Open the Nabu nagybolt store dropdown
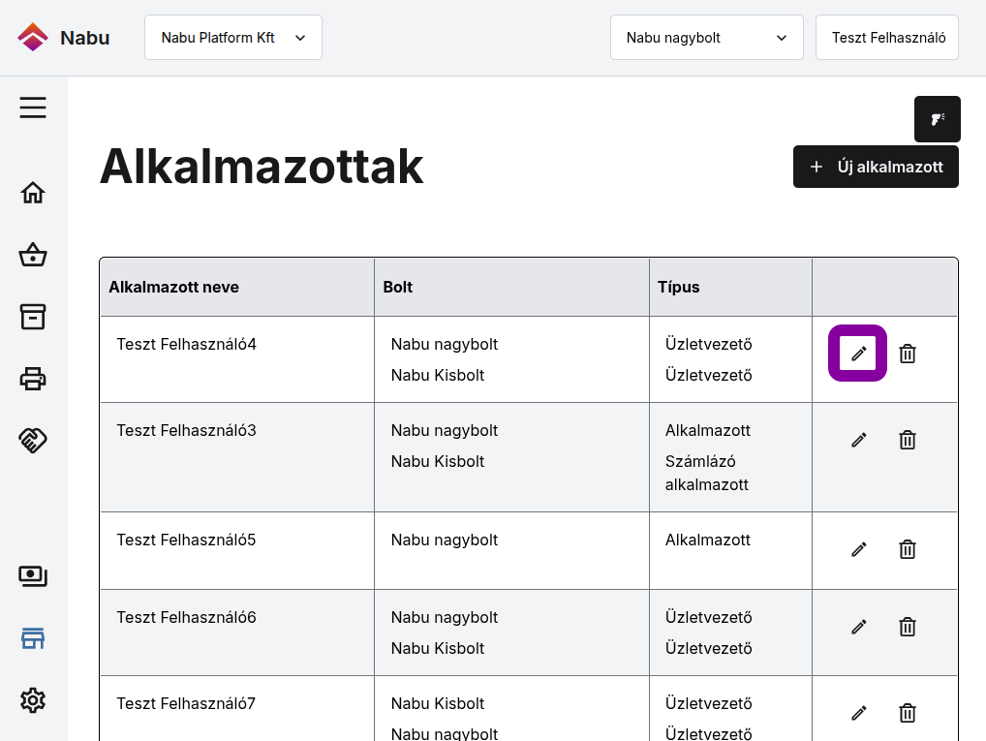Image resolution: width=986 pixels, height=741 pixels. click(x=707, y=38)
